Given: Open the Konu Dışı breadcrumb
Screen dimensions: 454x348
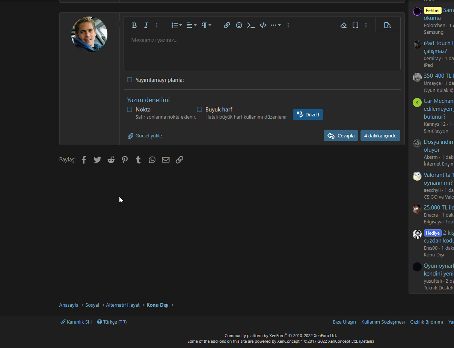Looking at the screenshot, I should tap(157, 305).
